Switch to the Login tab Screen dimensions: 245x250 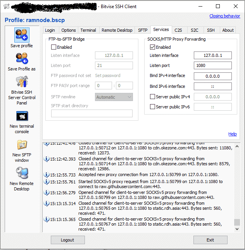click(x=50, y=30)
